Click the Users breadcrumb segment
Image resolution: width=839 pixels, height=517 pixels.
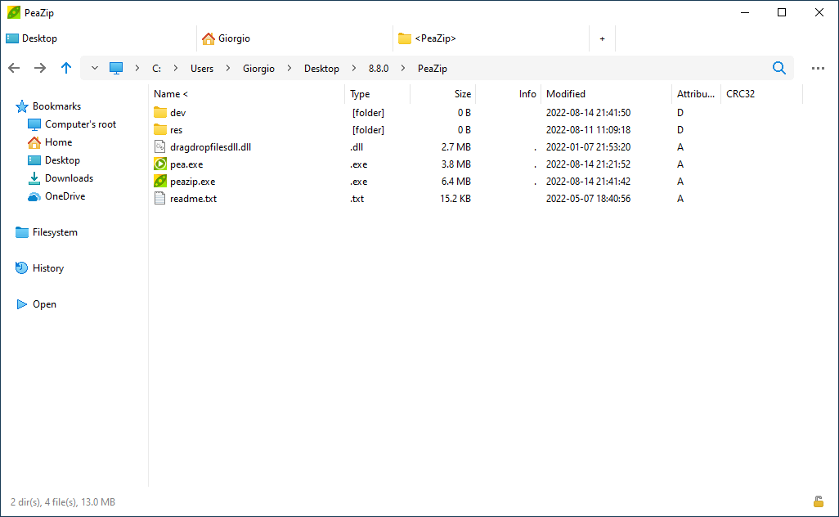202,69
